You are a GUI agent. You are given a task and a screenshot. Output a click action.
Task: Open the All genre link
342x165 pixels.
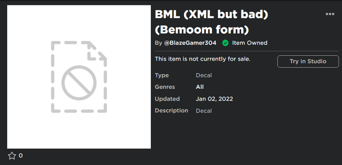(200, 87)
